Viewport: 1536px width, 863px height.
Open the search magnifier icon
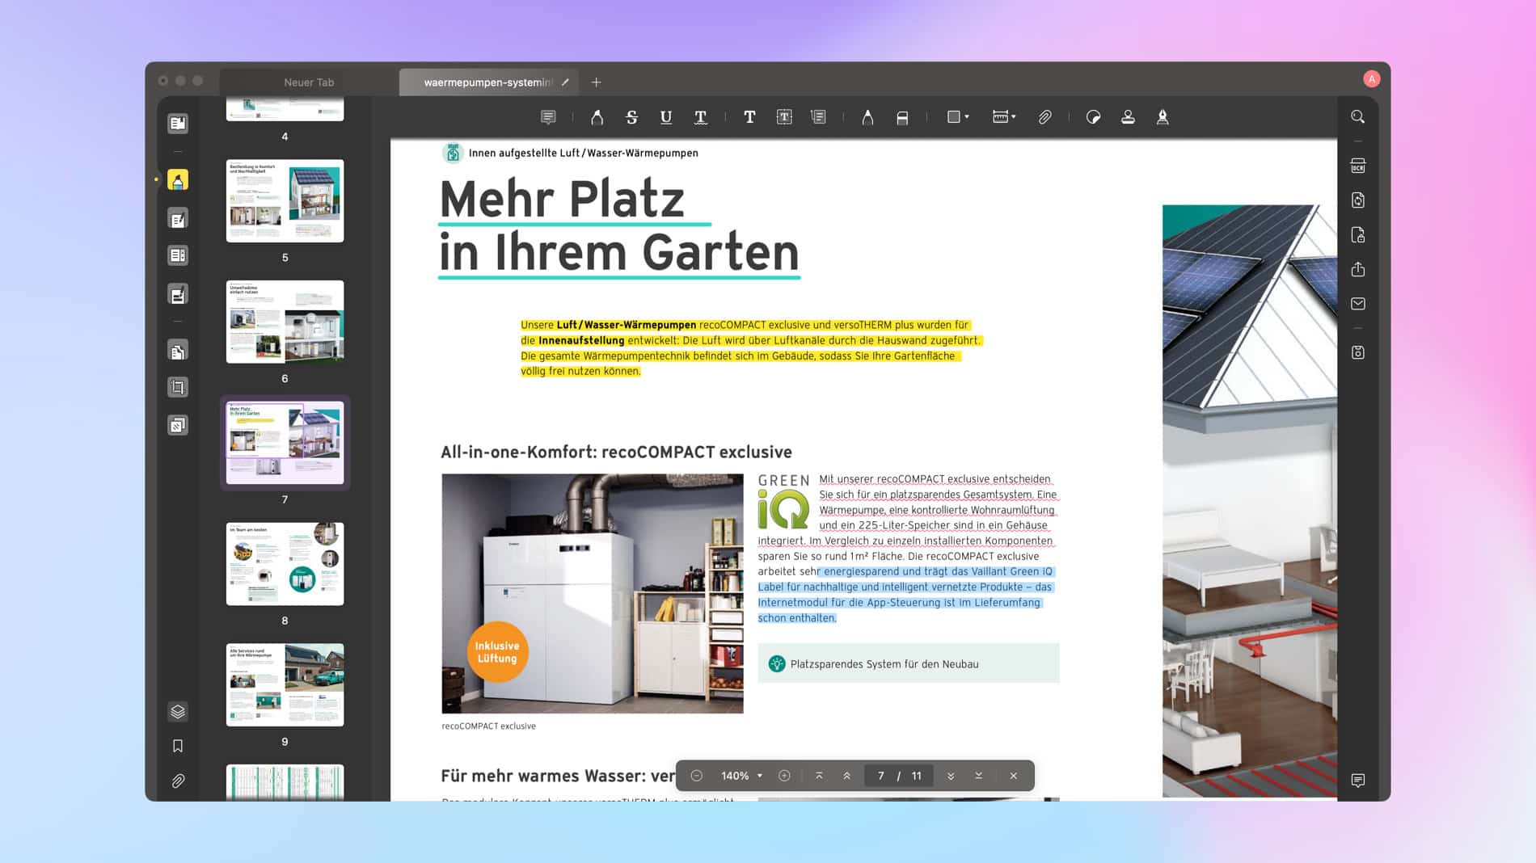1357,117
